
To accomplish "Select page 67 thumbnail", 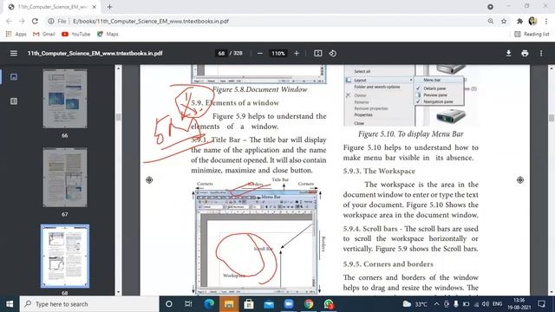I will [x=65, y=177].
